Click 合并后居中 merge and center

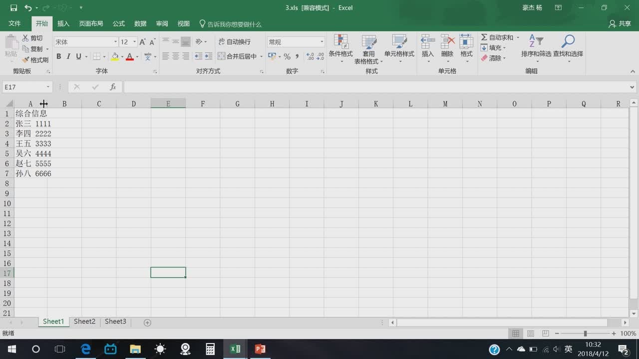pyautogui.click(x=238, y=56)
